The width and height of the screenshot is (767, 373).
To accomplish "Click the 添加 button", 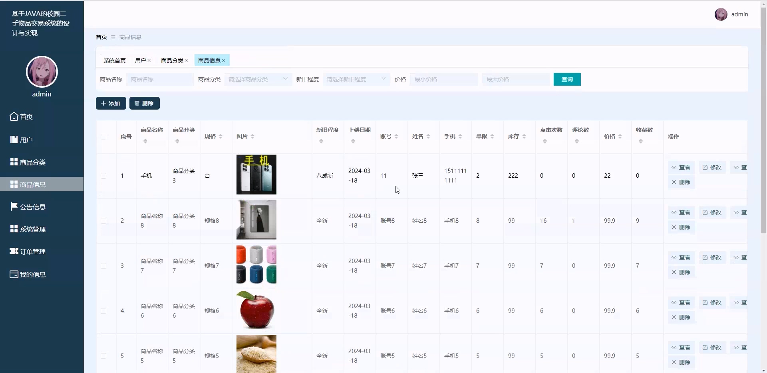I will point(111,103).
